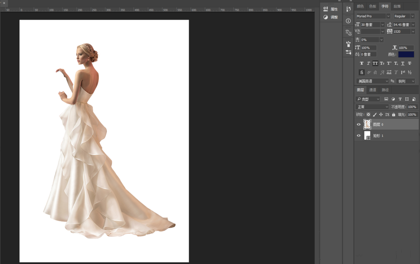Click lock transparent pixels icon
The width and height of the screenshot is (420, 264).
click(x=369, y=115)
